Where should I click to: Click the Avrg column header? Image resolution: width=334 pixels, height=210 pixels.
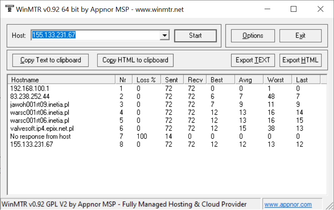click(249, 80)
